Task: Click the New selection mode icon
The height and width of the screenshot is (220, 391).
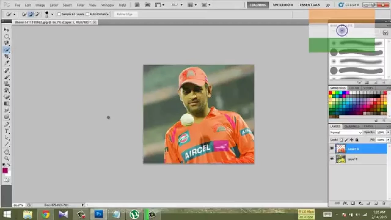Action: click(x=24, y=14)
